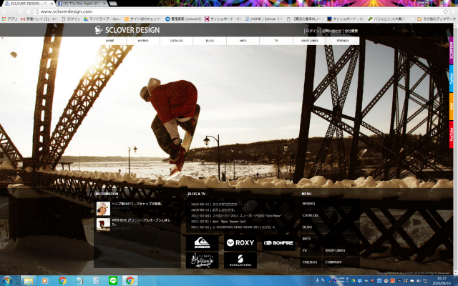Open the HOME nav item

tap(109, 41)
